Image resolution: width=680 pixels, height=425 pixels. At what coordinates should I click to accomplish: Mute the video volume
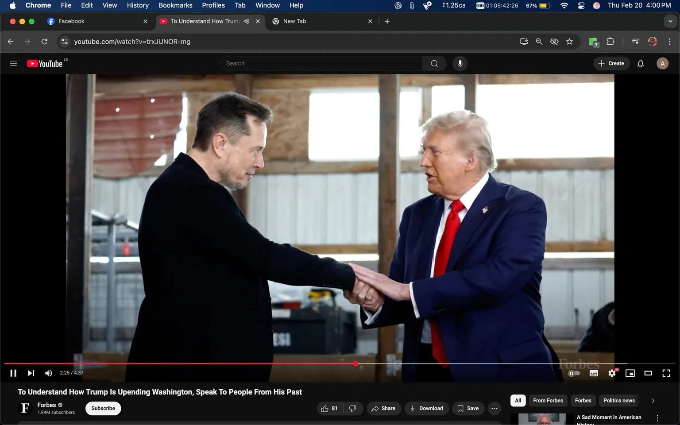(48, 373)
